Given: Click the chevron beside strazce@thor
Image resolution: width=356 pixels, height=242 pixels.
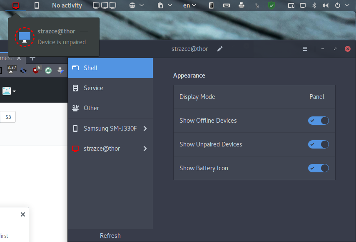Looking at the screenshot, I should click(145, 149).
